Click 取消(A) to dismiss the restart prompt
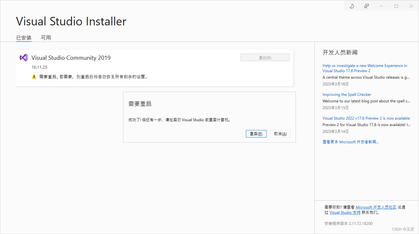 (280, 134)
